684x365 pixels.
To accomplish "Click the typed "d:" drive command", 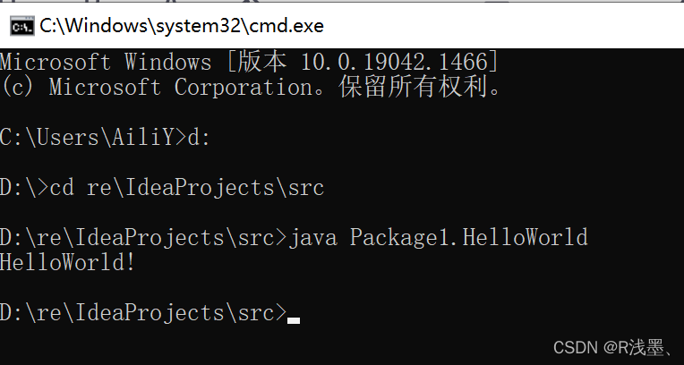I will 199,137.
